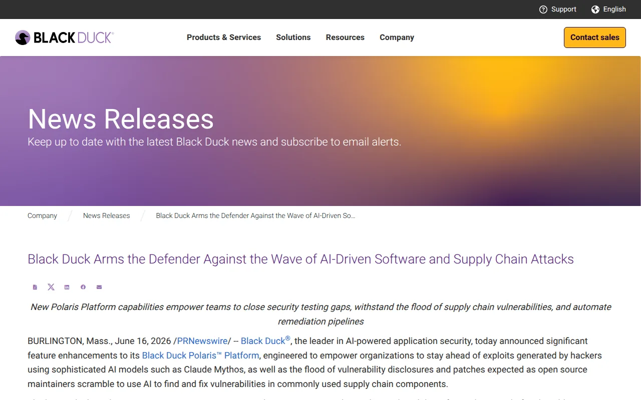Click the italic 'New Polaris Platform capabilities' subheading
Screen dimensions: 641x400
coord(320,314)
